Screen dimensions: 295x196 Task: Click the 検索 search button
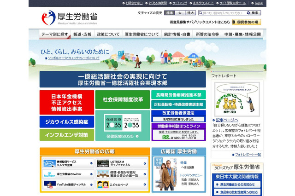point(254,13)
